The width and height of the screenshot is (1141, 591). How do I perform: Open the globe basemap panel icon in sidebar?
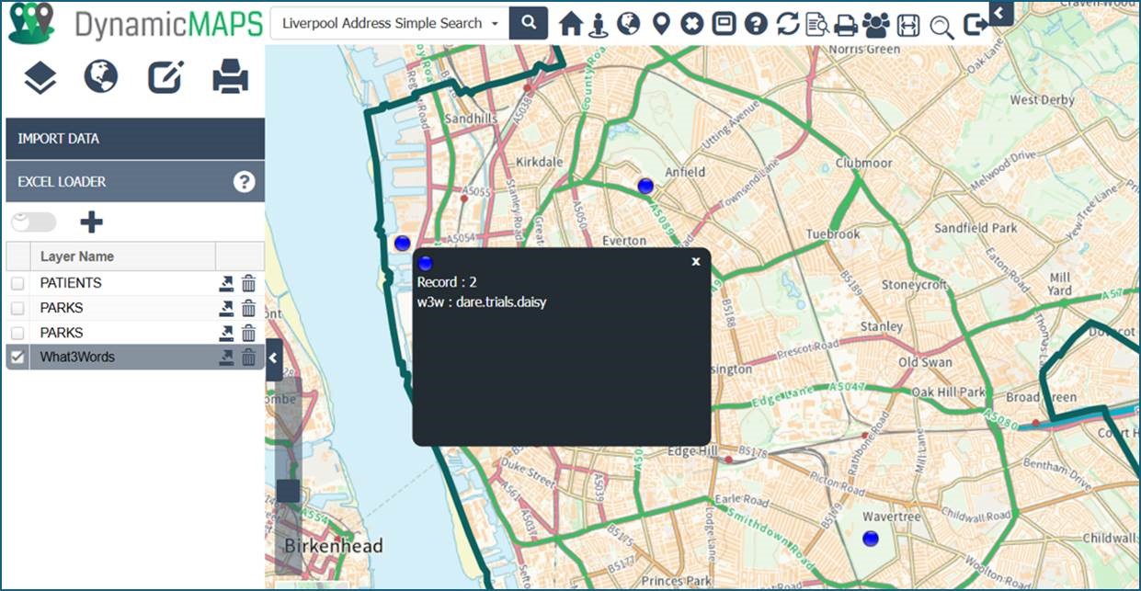[x=101, y=77]
